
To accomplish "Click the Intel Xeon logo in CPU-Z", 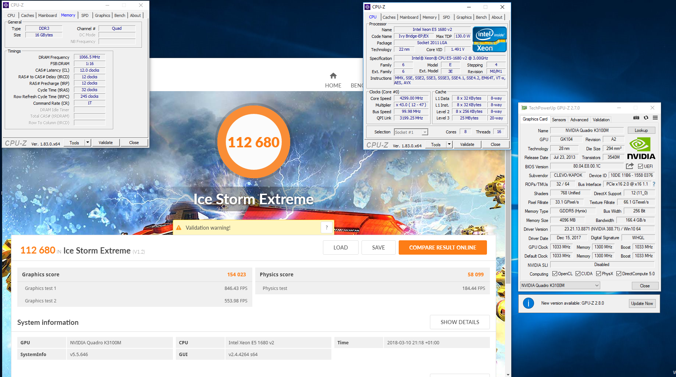I will [490, 39].
